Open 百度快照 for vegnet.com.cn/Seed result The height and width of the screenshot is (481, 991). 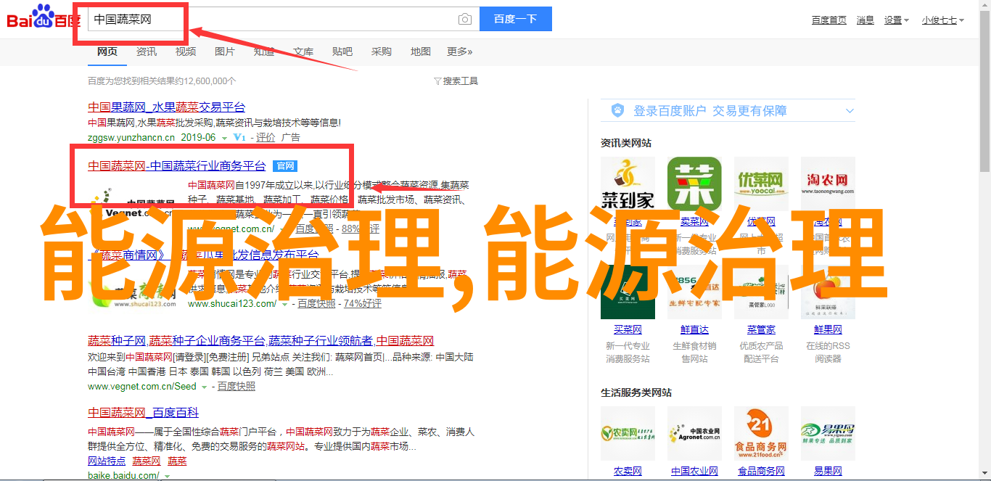click(x=237, y=387)
